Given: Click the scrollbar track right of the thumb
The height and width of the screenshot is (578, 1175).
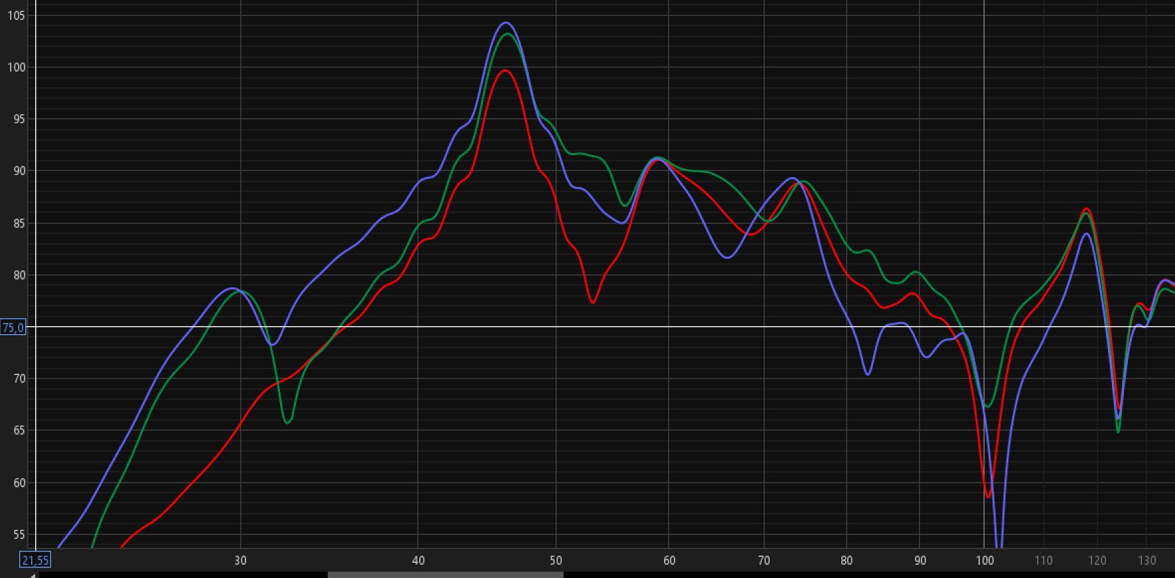Looking at the screenshot, I should coord(863,575).
